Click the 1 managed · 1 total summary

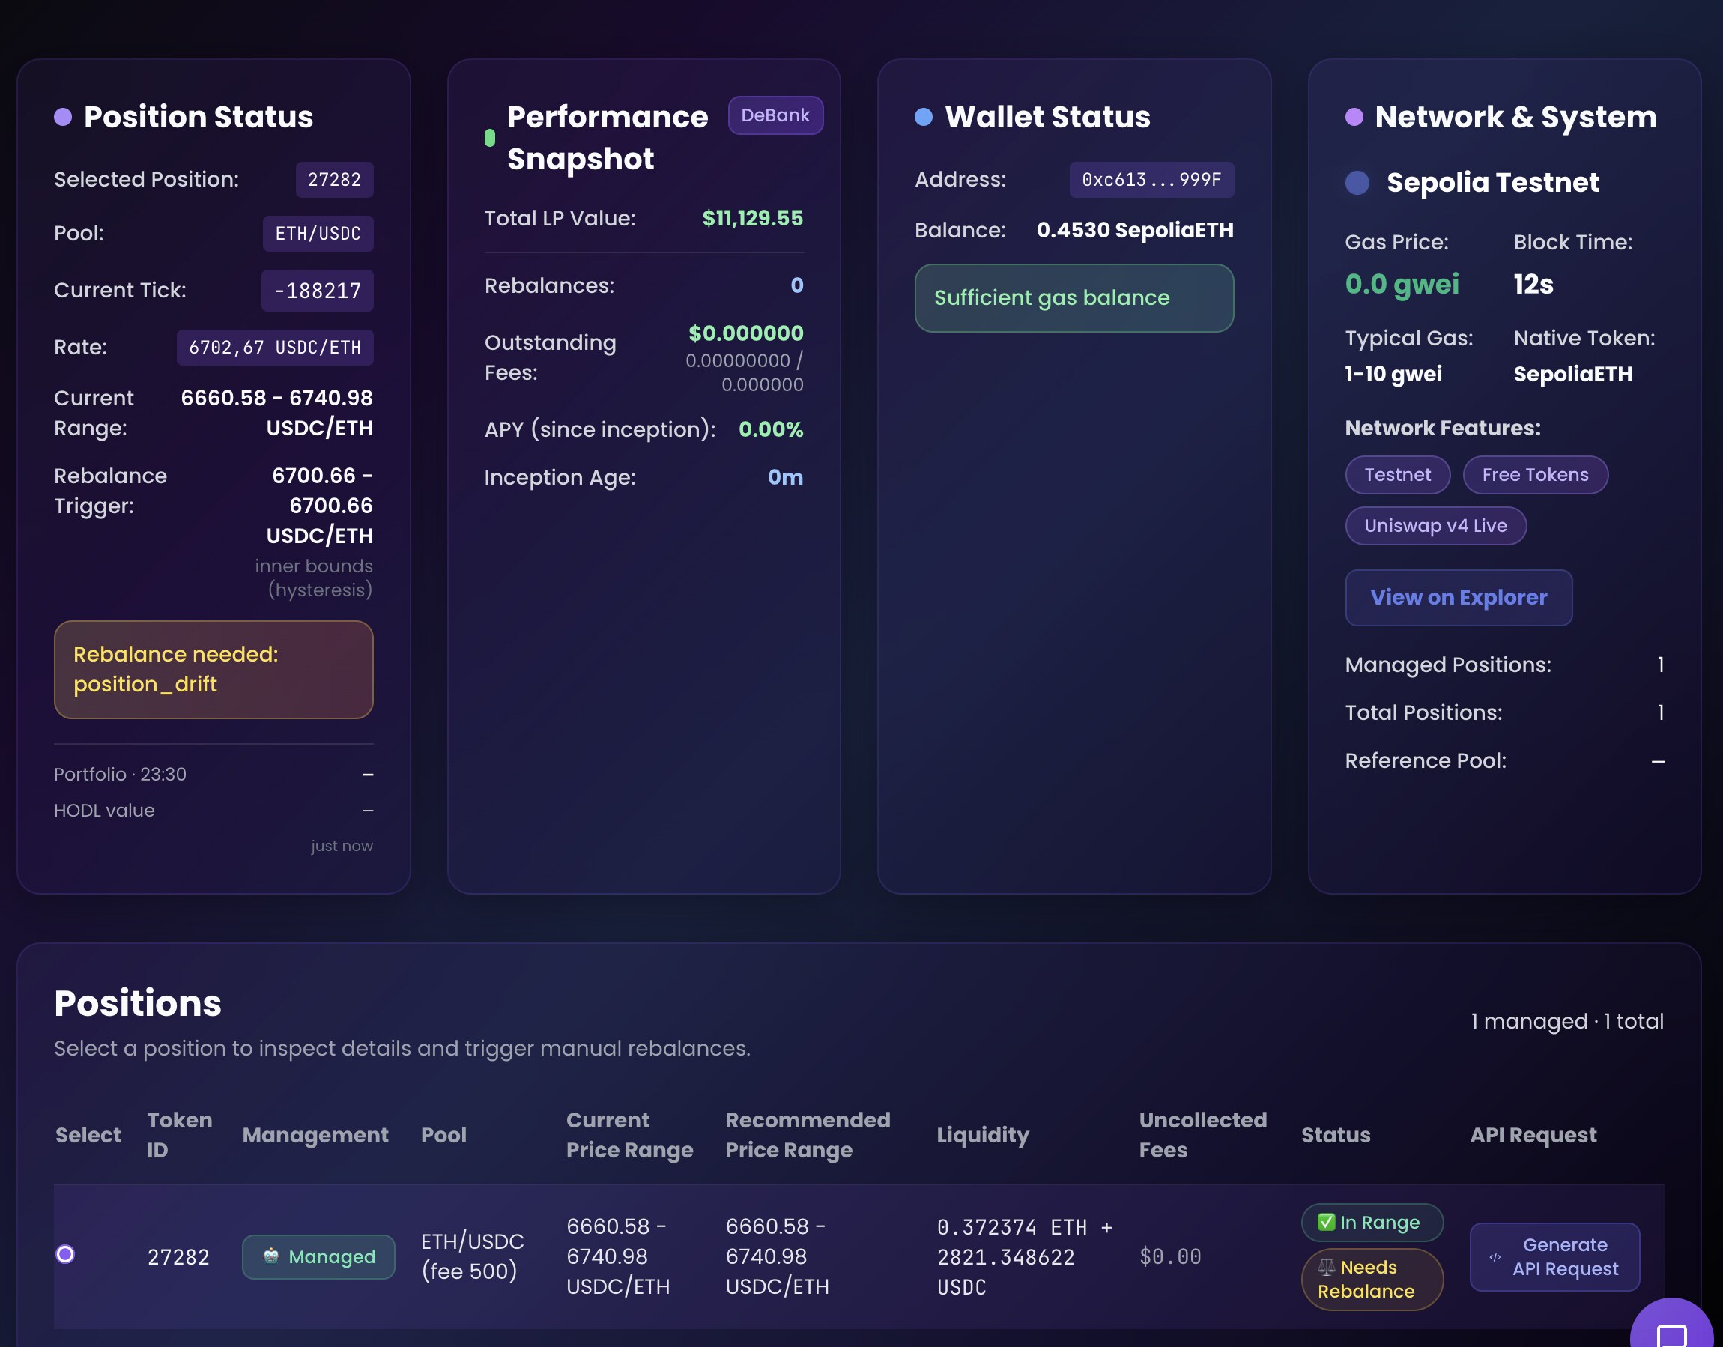(1566, 1021)
